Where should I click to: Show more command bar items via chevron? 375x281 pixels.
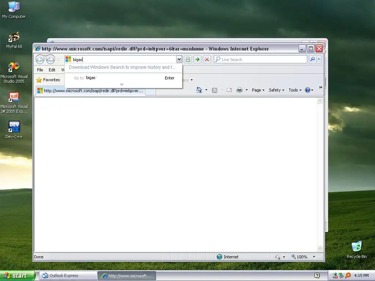coord(321,87)
